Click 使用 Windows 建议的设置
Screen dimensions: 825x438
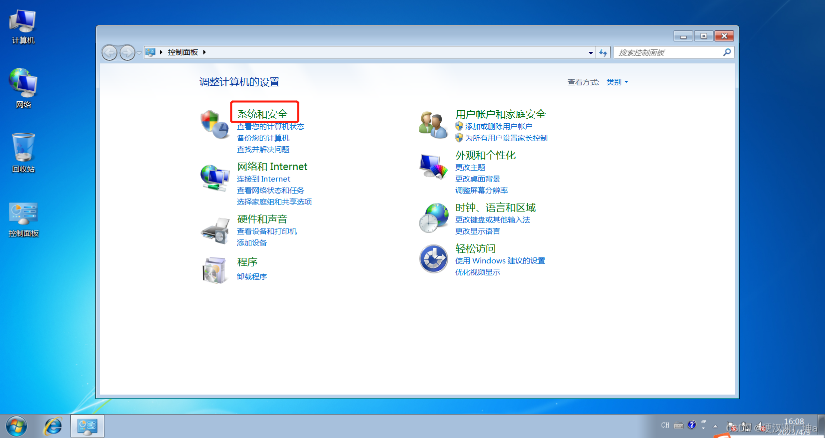coord(500,261)
